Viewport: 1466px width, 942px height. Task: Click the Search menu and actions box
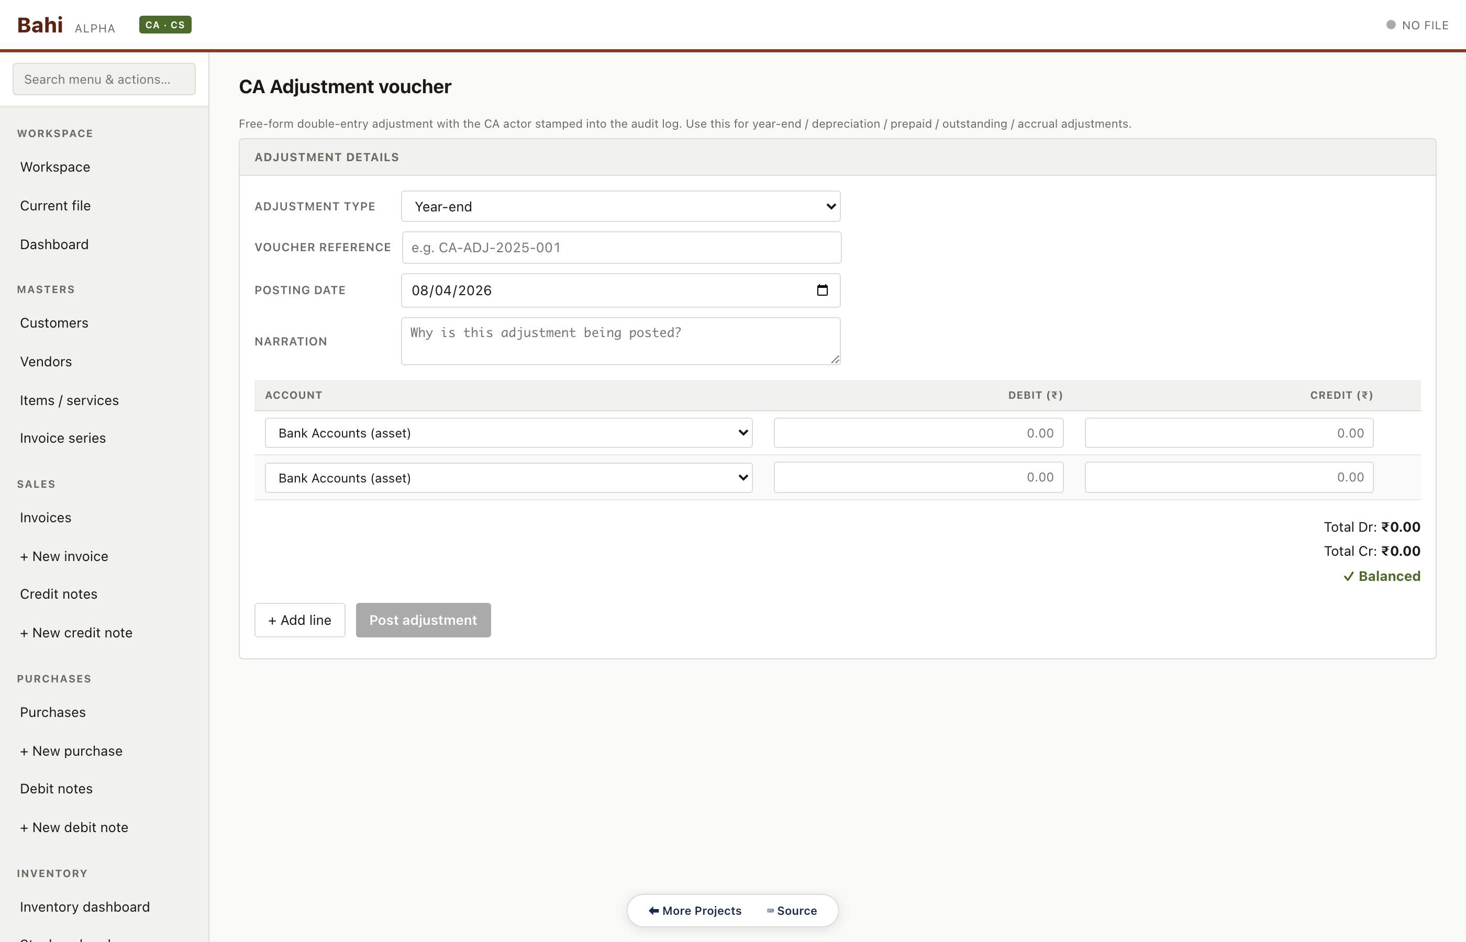click(x=103, y=79)
